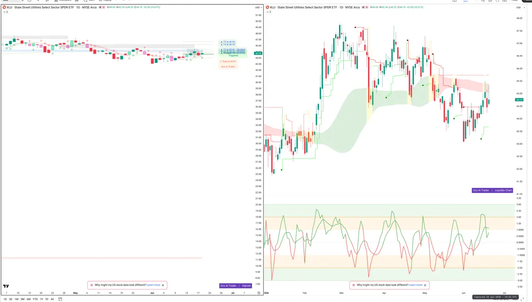This screenshot has height=302, width=532.
Task: Click the 44.76 price label on left chart scale
Action: pyautogui.click(x=258, y=53)
